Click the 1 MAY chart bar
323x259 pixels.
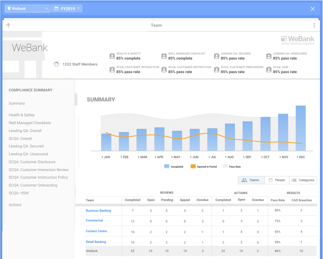tap(177, 141)
